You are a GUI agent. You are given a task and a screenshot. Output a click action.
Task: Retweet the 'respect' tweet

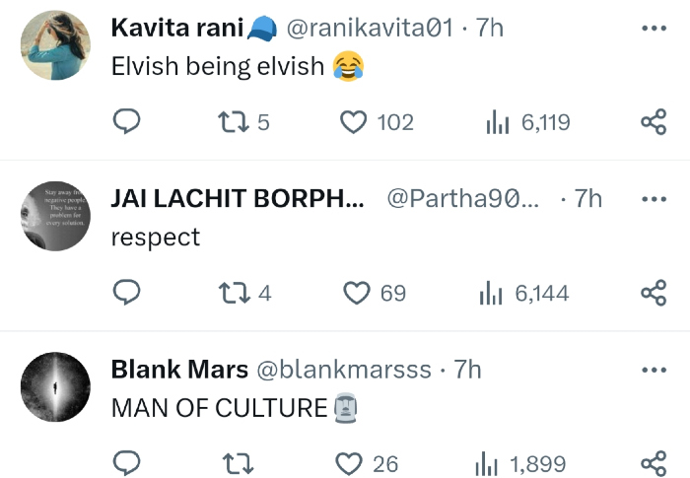click(x=231, y=293)
